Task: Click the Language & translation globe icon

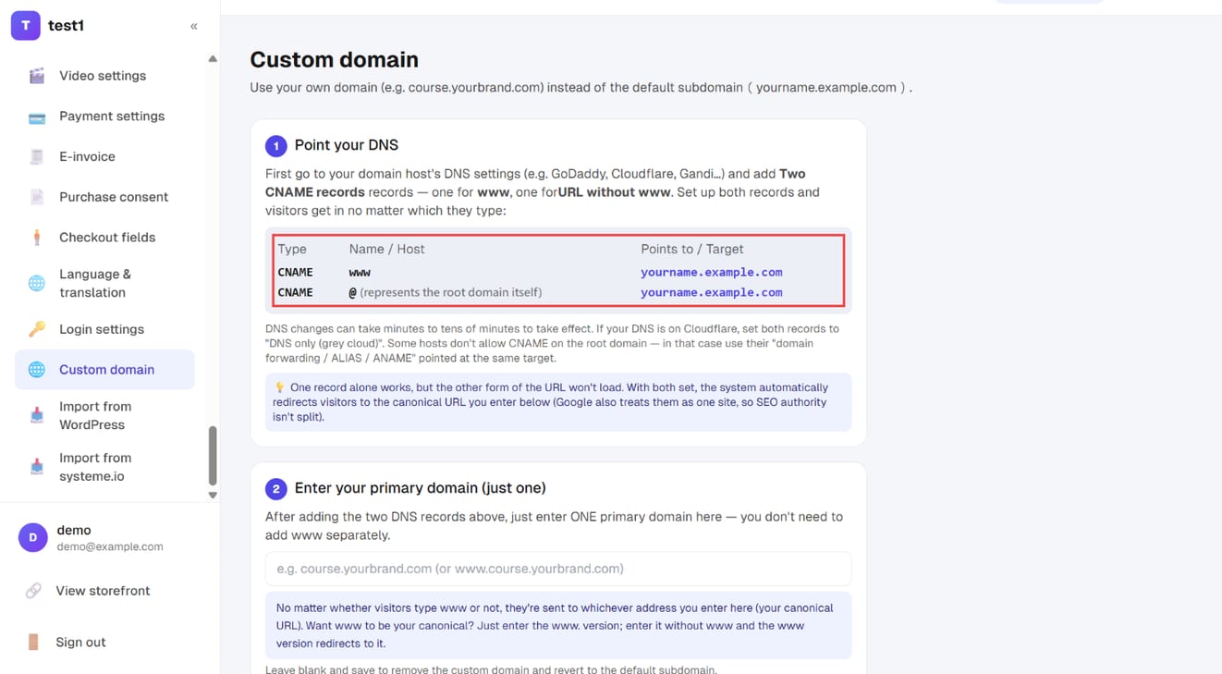Action: 37,283
